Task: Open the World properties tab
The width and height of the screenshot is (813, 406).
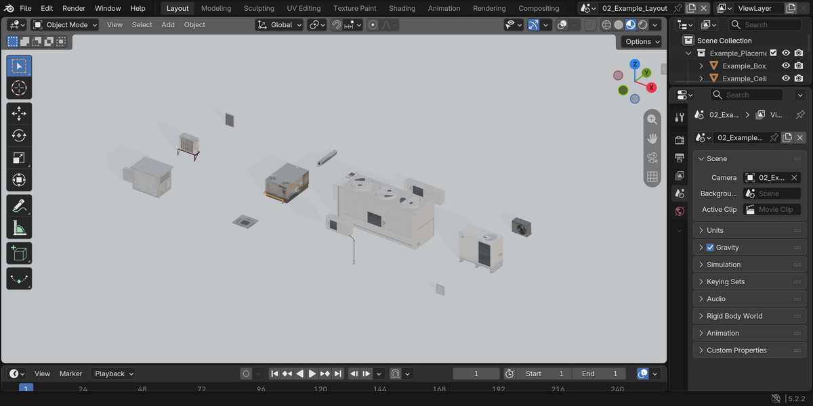Action: click(680, 211)
